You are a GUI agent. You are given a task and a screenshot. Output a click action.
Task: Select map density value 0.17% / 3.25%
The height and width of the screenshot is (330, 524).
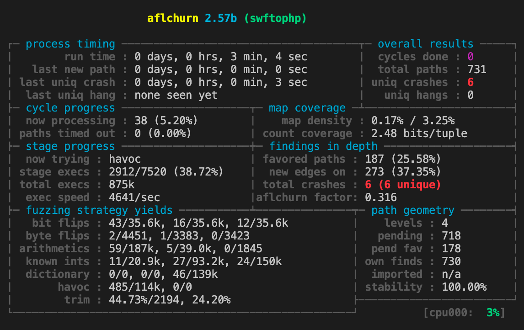[x=413, y=121]
